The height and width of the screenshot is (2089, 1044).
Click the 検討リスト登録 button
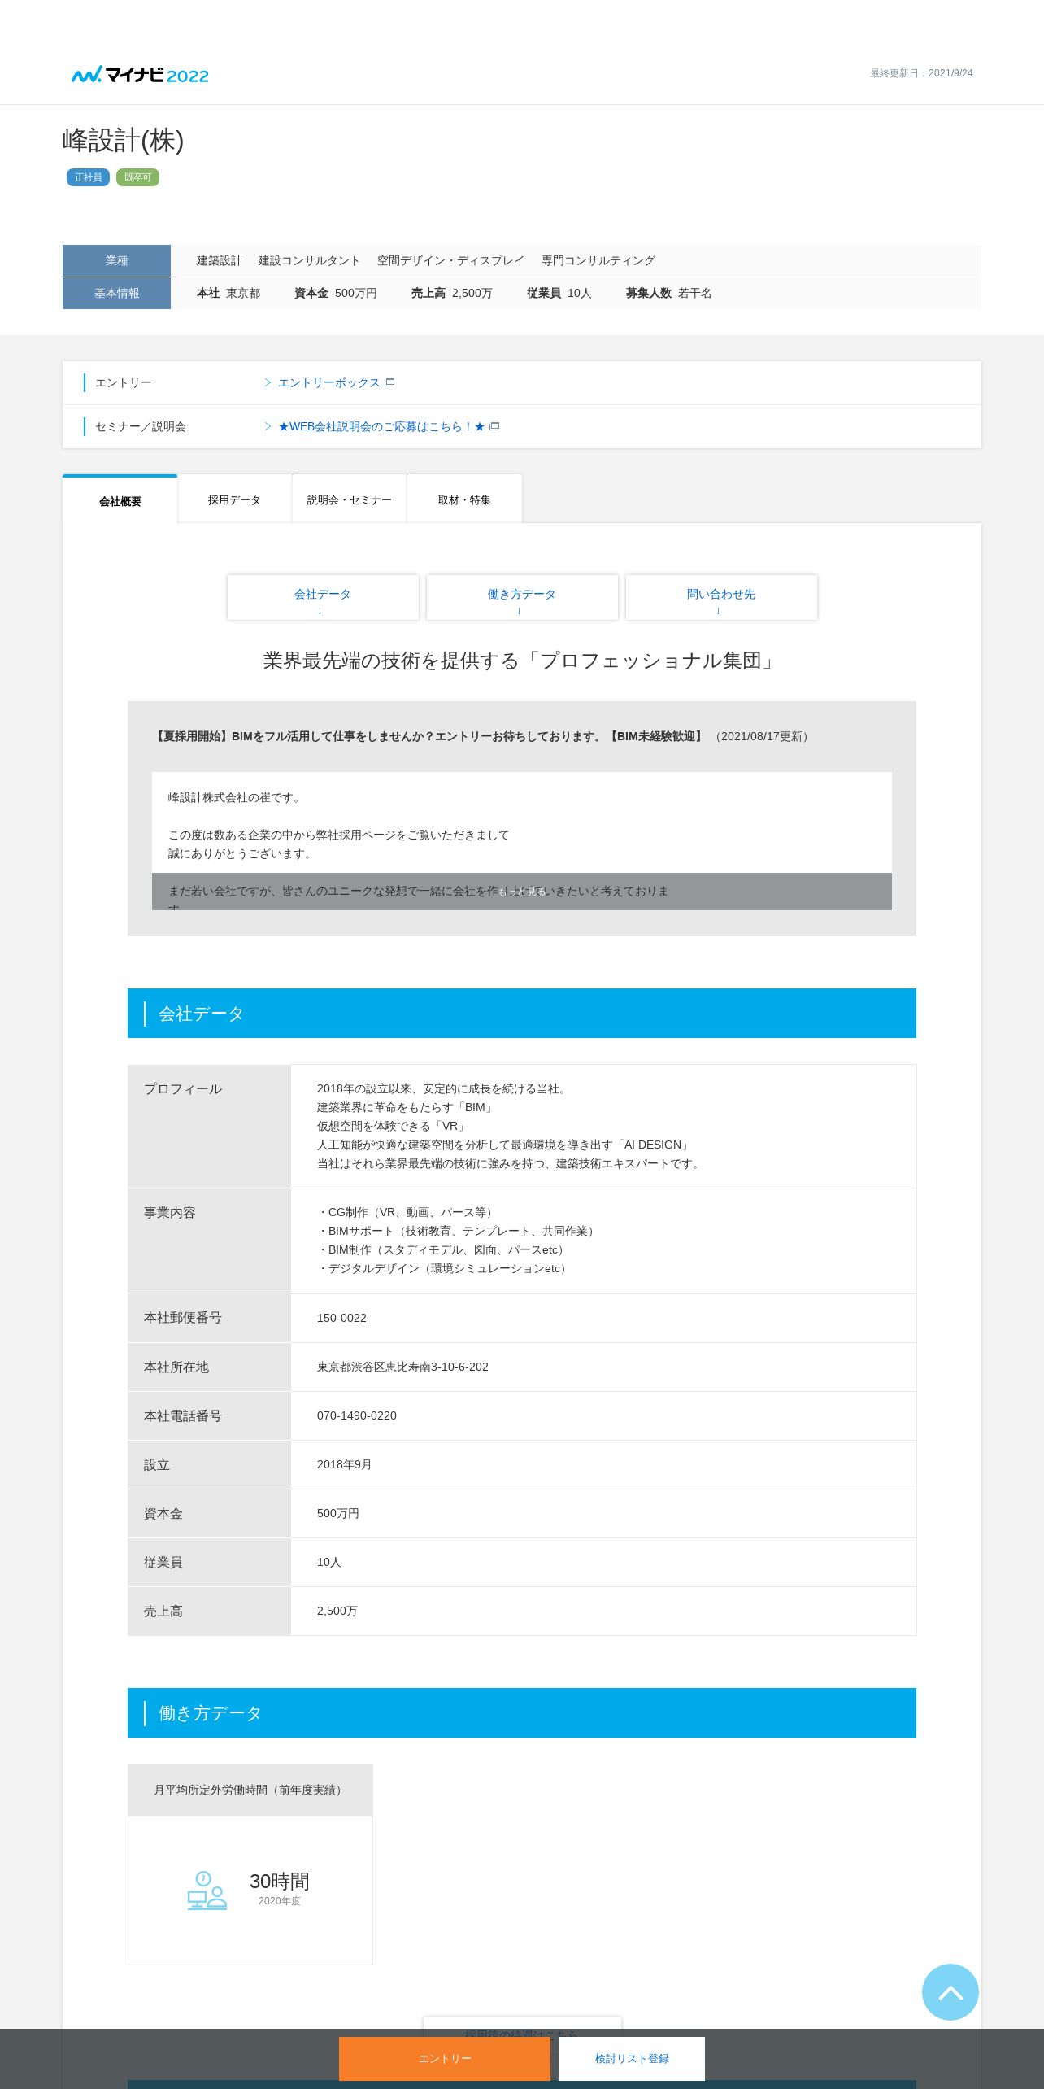(x=632, y=2058)
